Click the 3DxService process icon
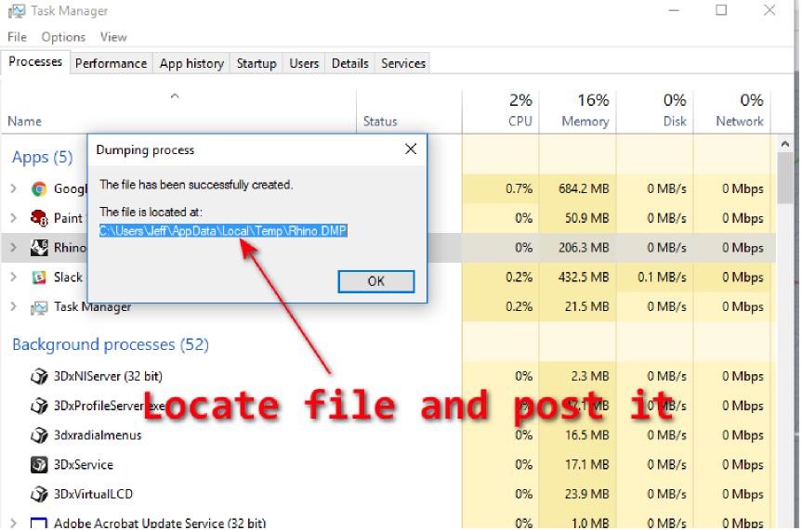 (x=39, y=465)
